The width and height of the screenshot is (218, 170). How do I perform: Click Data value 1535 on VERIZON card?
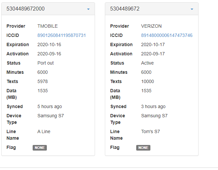pyautogui.click(x=146, y=91)
